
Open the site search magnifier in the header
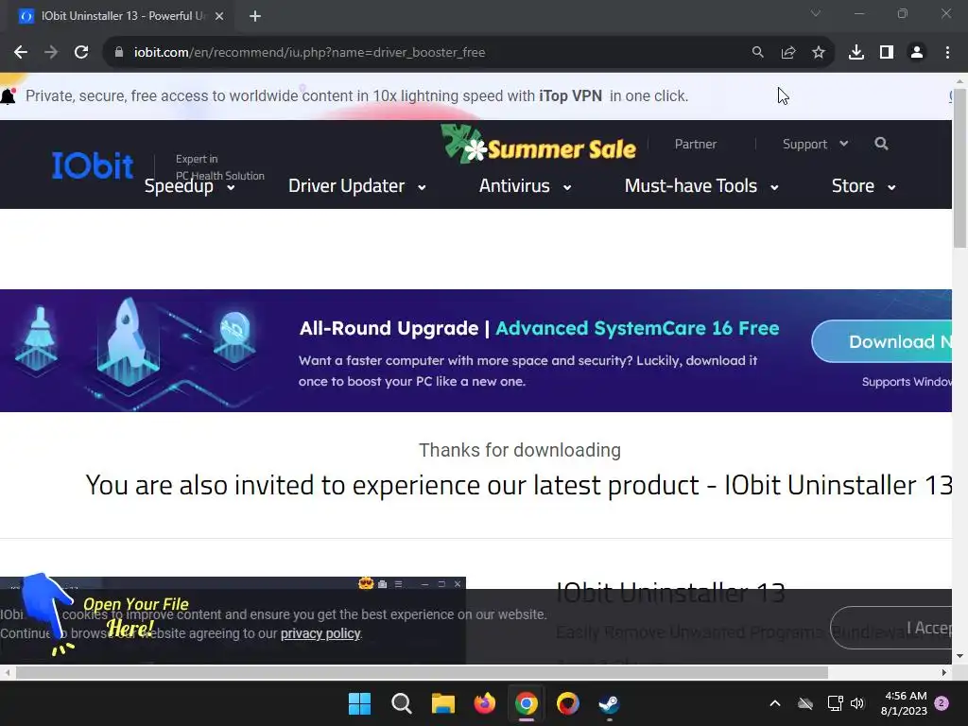coord(881,144)
